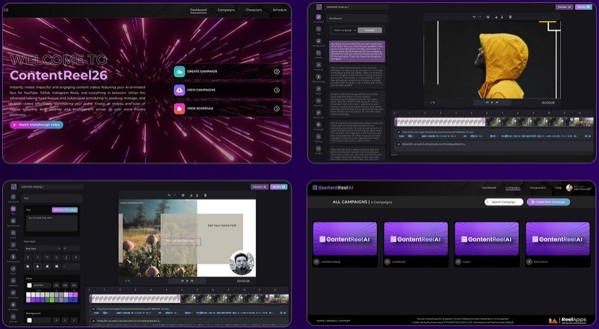Open Dashboard tab on welcome screen

coord(198,10)
